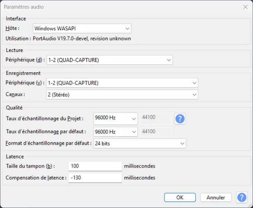
Task: Click disabled 44100 field beside project rate
Action: [x=156, y=119]
